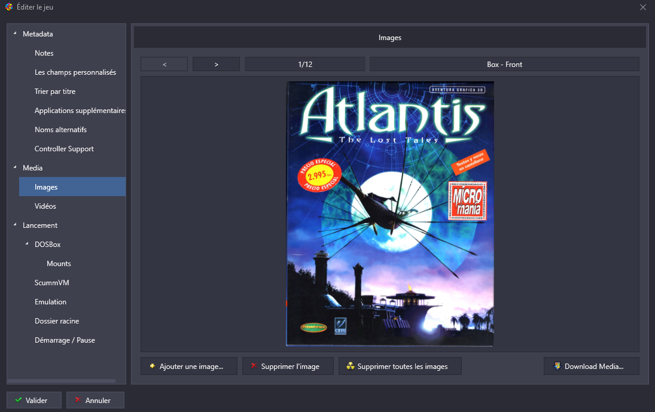Select the Images item under Media
The height and width of the screenshot is (412, 655).
72,187
